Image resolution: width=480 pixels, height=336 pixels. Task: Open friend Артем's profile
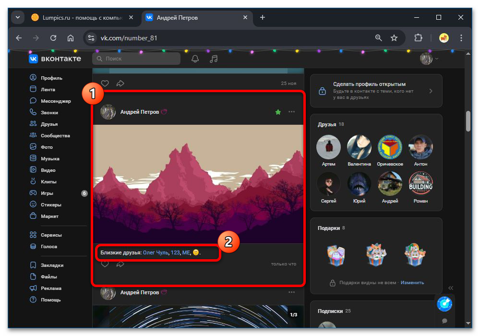point(328,147)
